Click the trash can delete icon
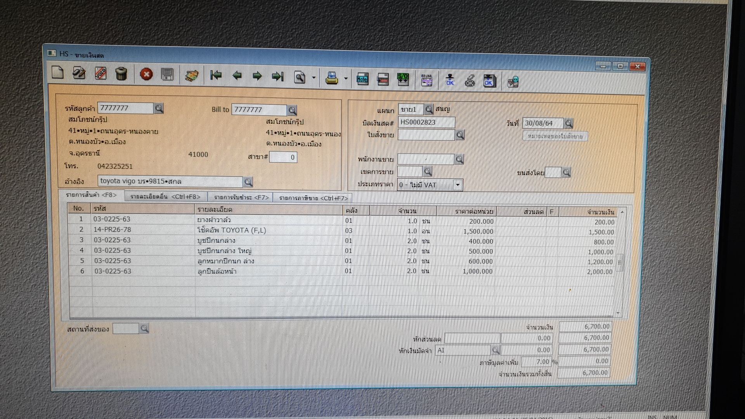Image resolution: width=745 pixels, height=419 pixels. [121, 73]
